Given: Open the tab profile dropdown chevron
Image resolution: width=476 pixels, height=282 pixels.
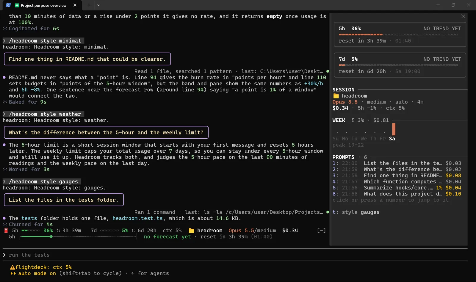Looking at the screenshot, I should pyautogui.click(x=99, y=5).
